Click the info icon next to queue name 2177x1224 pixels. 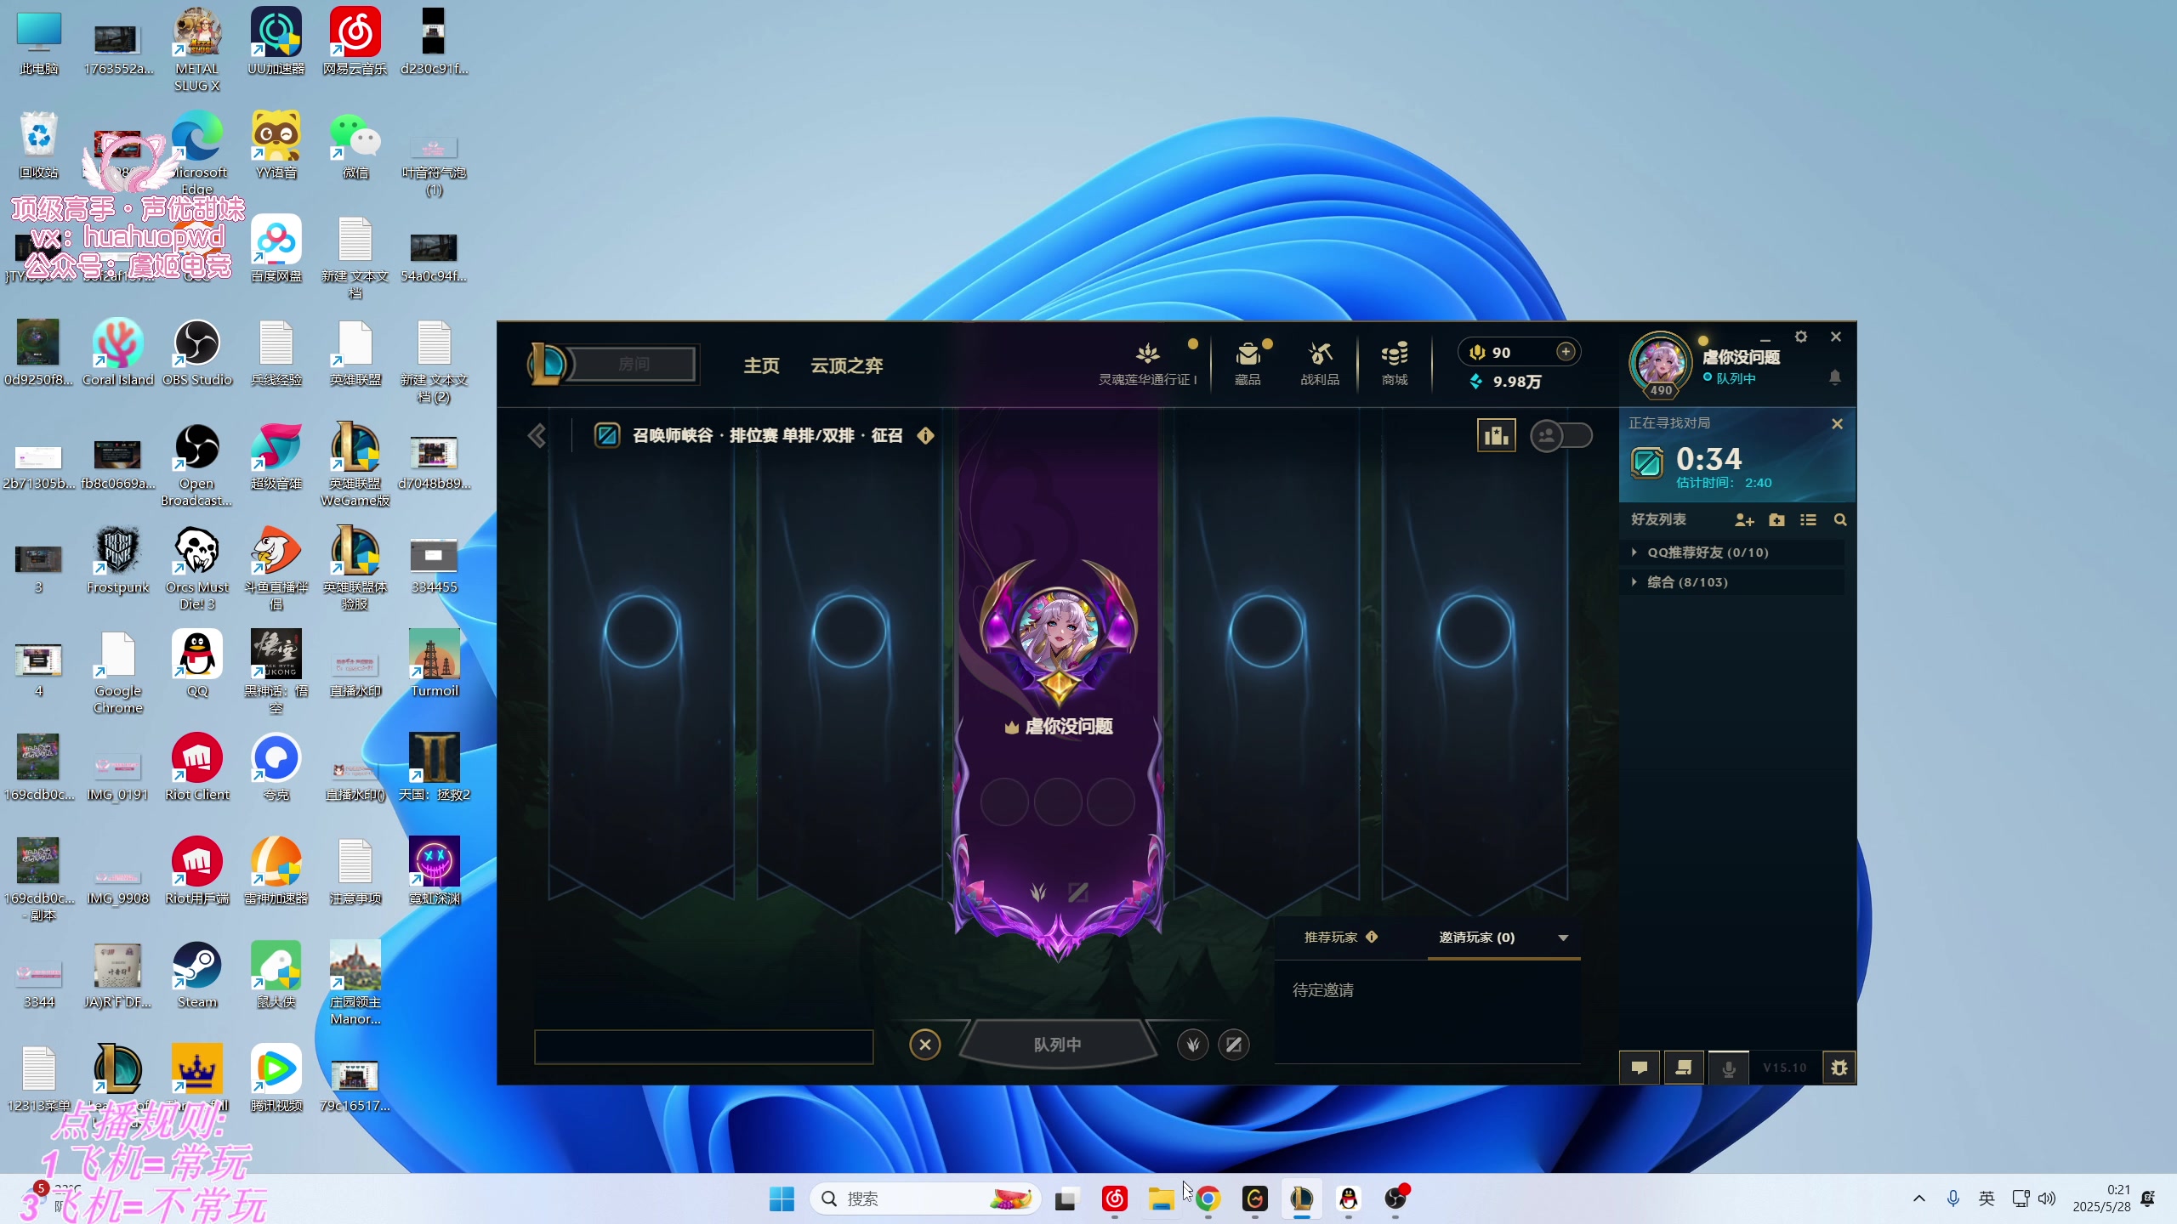point(926,435)
